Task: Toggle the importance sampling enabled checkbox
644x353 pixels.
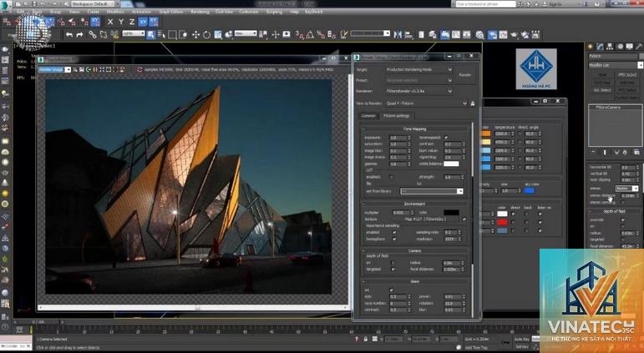Action: click(x=394, y=232)
